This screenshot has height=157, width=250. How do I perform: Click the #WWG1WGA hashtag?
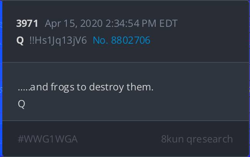(x=48, y=139)
